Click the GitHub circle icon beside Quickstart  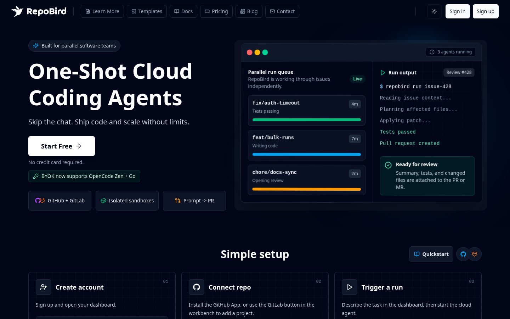pyautogui.click(x=463, y=254)
